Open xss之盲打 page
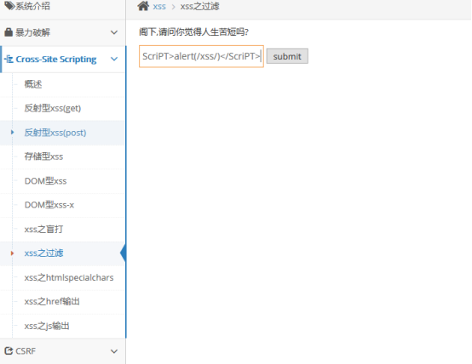 pyautogui.click(x=43, y=229)
